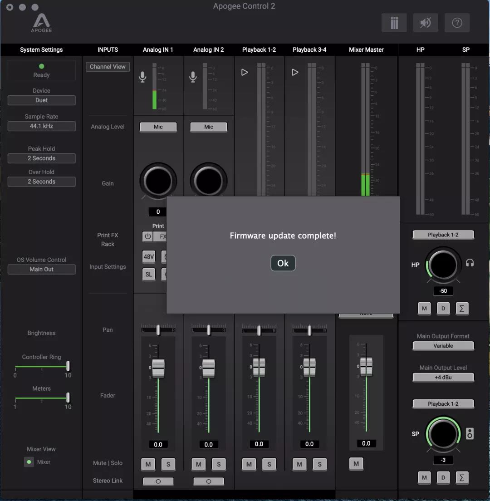Open Analog IN 2 Mic level dropdown
The height and width of the screenshot is (501, 490).
click(x=209, y=127)
